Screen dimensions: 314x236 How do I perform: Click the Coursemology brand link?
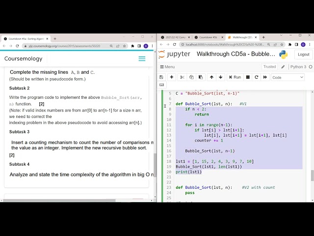coord(24,59)
